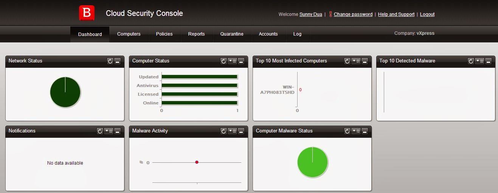The height and width of the screenshot is (193, 498).
Task: Refresh the Computer Malware Status widget
Action: pyautogui.click(x=347, y=131)
